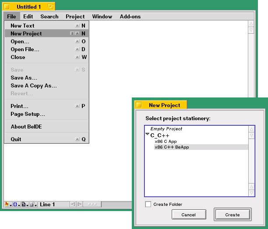Screen dimensions: 268x229
Task: Open the File menu
Action: pyautogui.click(x=11, y=17)
